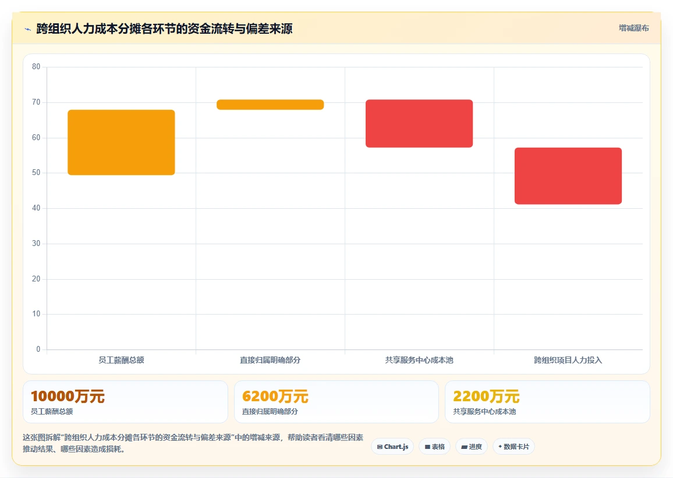Image resolution: width=673 pixels, height=478 pixels.
Task: Click the description paragraph starting 这张图拆解
Action: [193, 443]
